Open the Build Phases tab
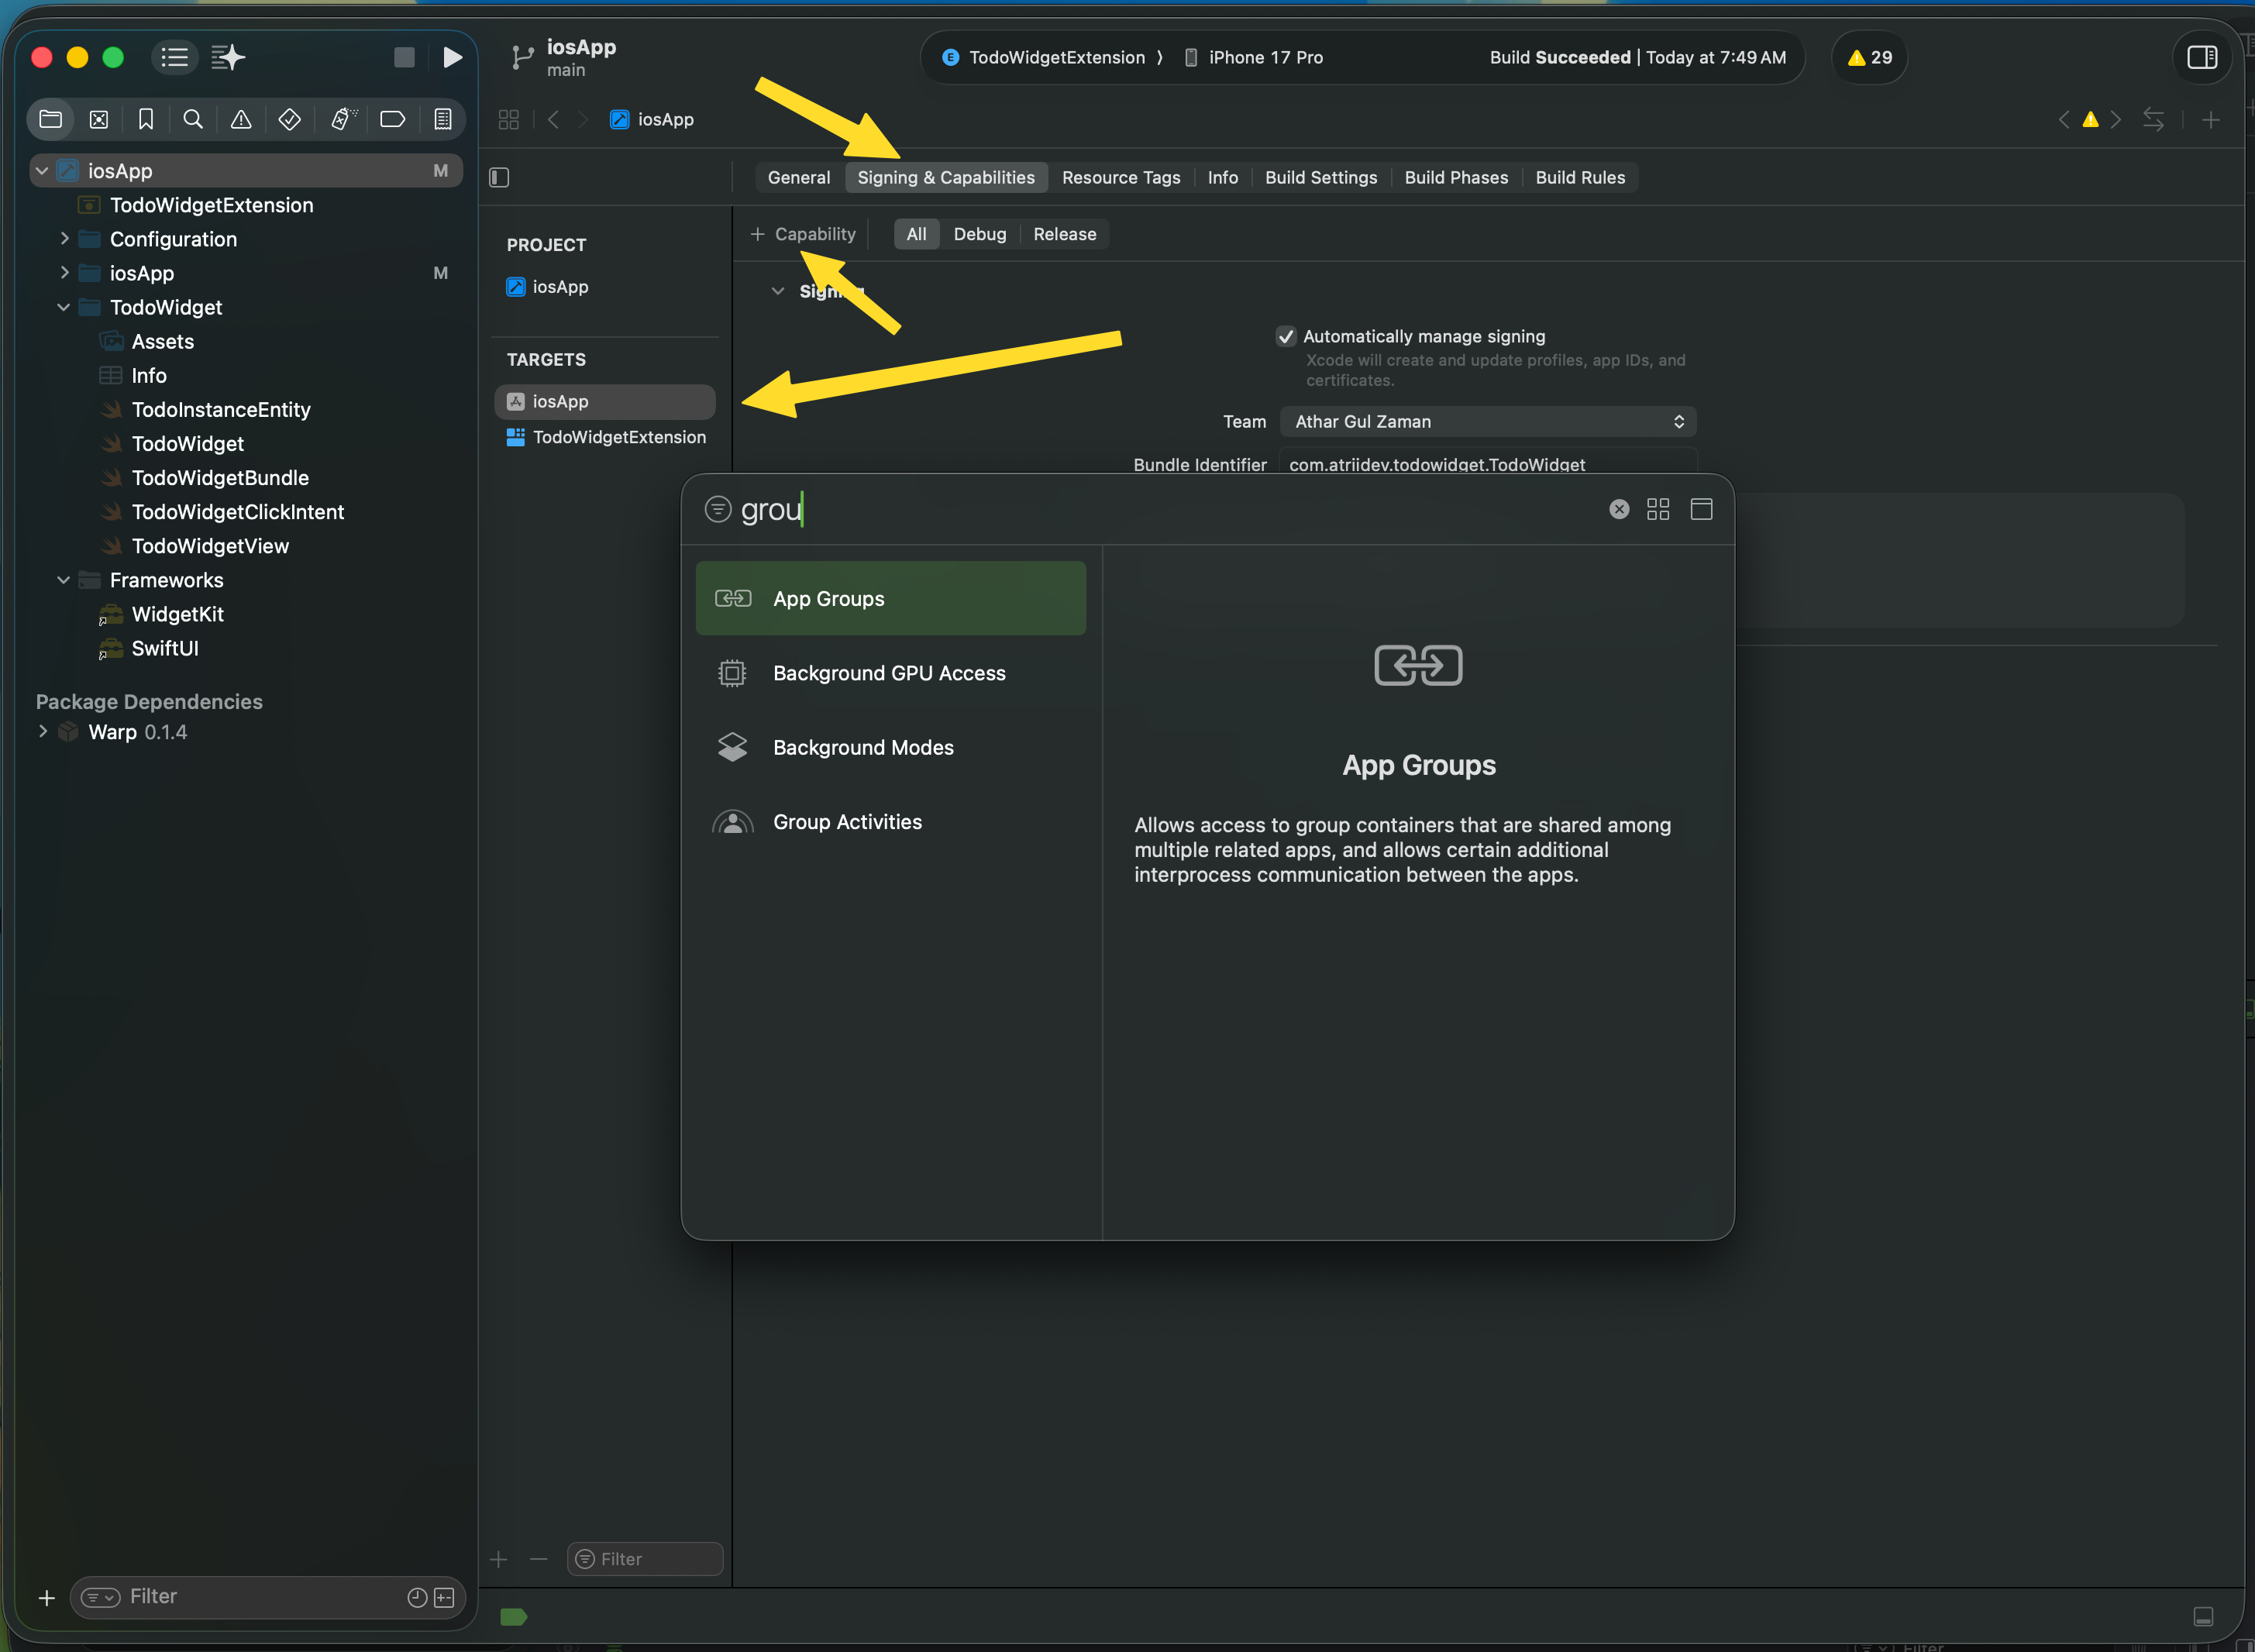Image resolution: width=2255 pixels, height=1652 pixels. (1456, 177)
